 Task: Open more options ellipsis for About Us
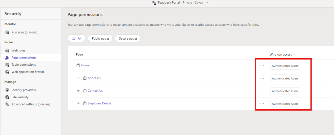coord(262,78)
